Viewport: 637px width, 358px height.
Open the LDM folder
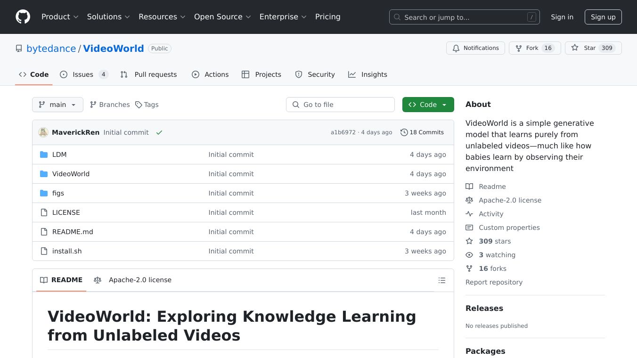tap(59, 155)
